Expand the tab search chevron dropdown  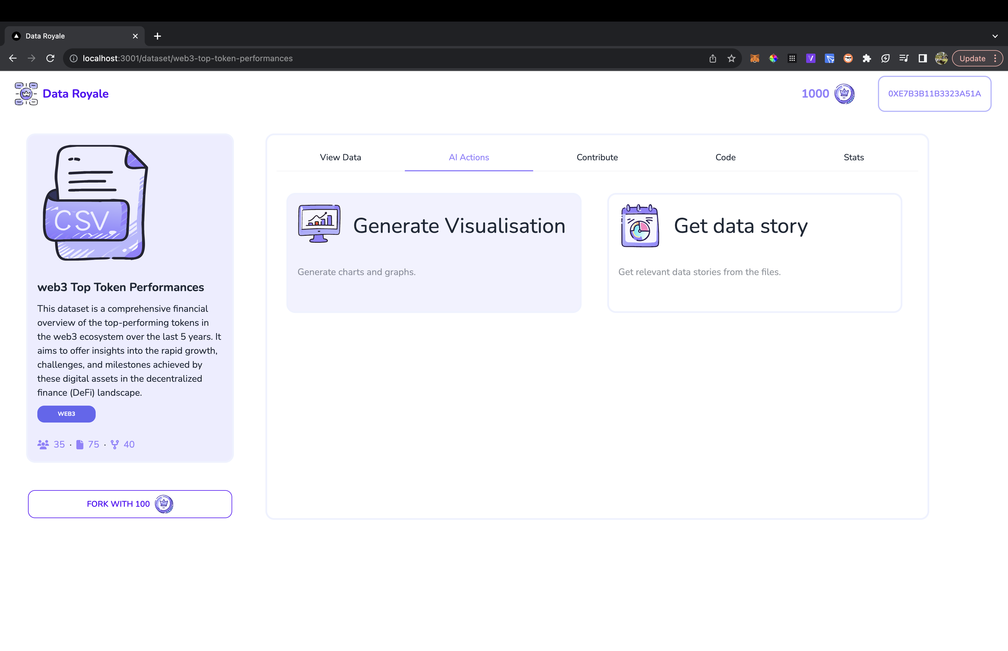(x=995, y=36)
